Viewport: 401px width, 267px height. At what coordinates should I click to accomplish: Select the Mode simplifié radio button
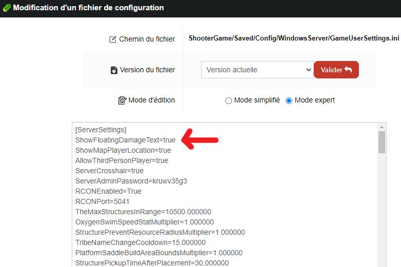[228, 100]
